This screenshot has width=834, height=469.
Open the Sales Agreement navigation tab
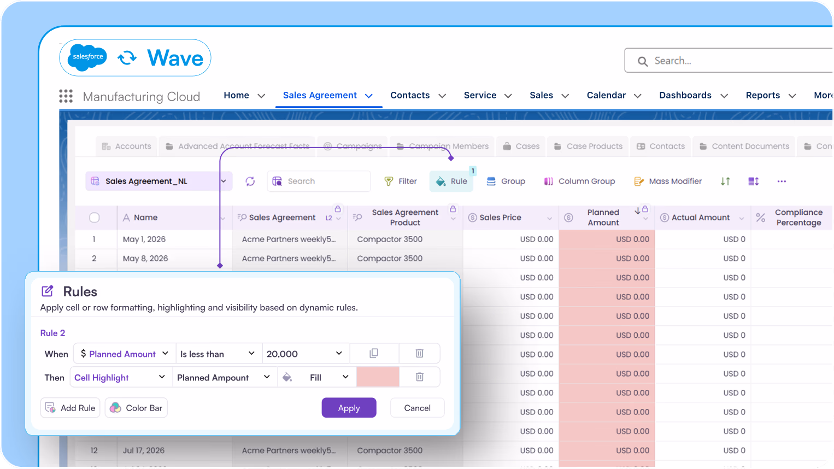click(328, 95)
